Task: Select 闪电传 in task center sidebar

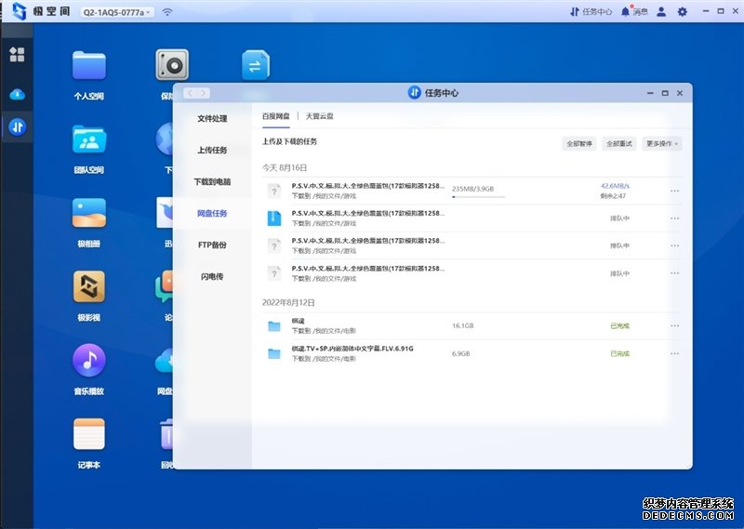Action: click(x=212, y=277)
